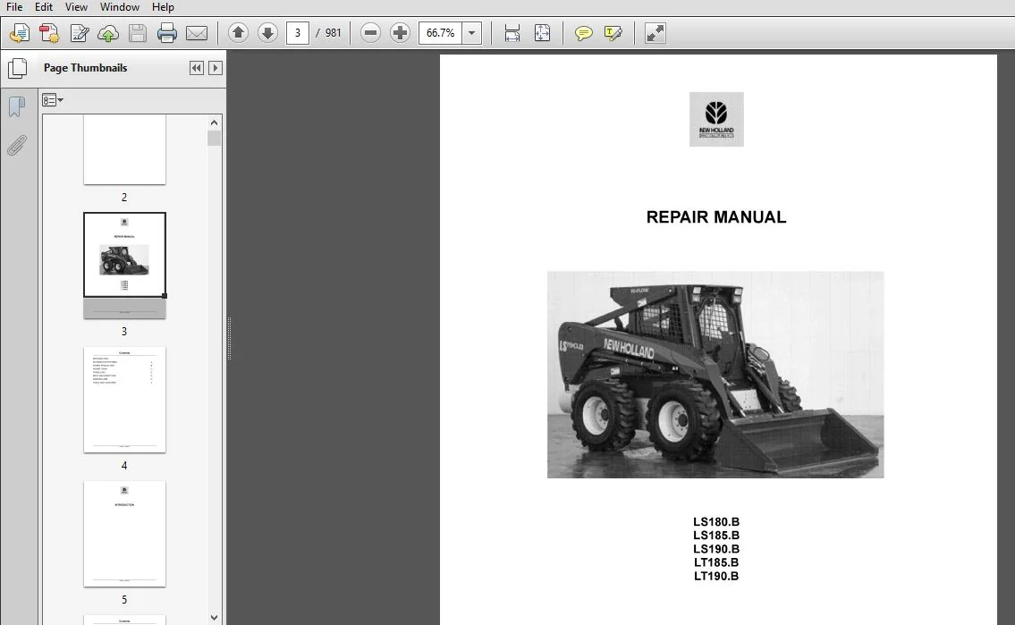Open the Window menu
1015x625 pixels.
click(x=119, y=7)
